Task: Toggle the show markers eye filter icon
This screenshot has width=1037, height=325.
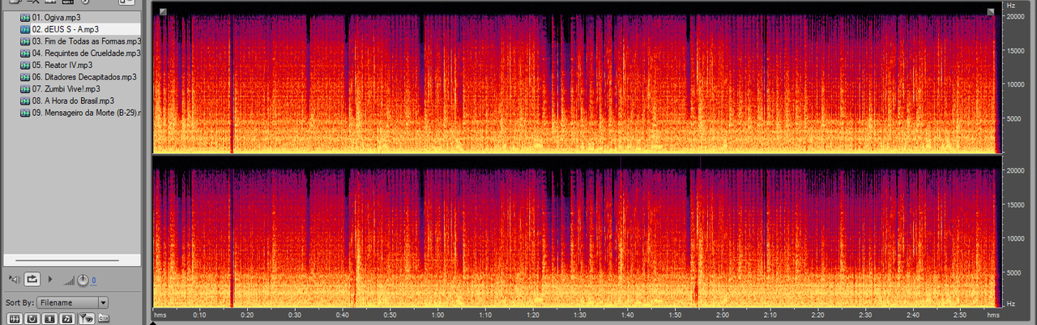Action: 87,319
